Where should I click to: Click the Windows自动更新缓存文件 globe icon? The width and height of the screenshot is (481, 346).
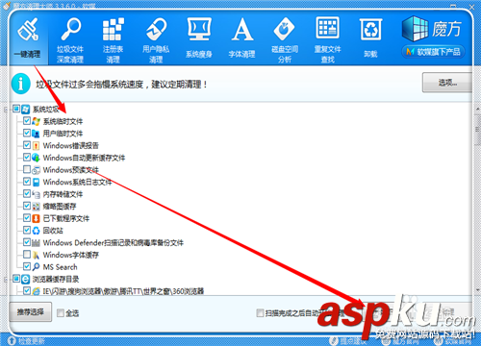36,158
